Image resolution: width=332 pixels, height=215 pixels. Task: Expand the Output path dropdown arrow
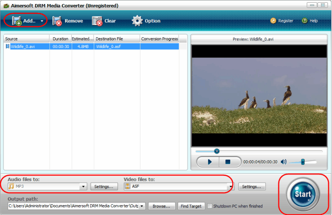pyautogui.click(x=142, y=206)
